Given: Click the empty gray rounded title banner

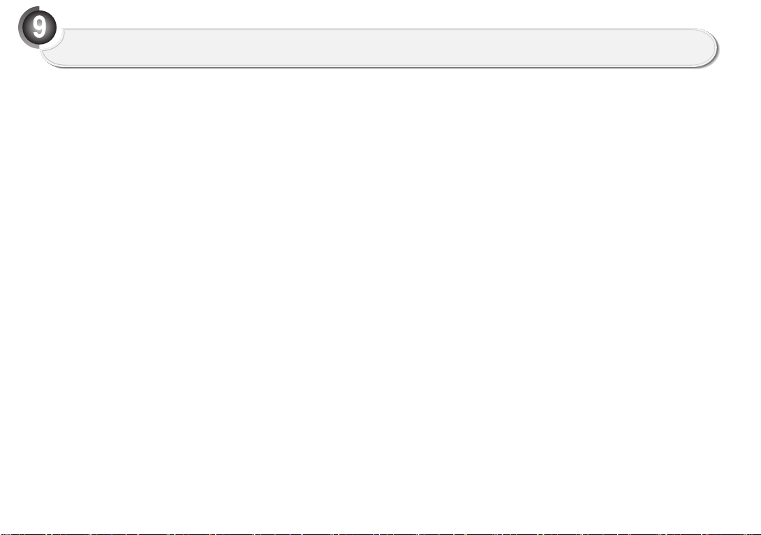Looking at the screenshot, I should [378, 47].
